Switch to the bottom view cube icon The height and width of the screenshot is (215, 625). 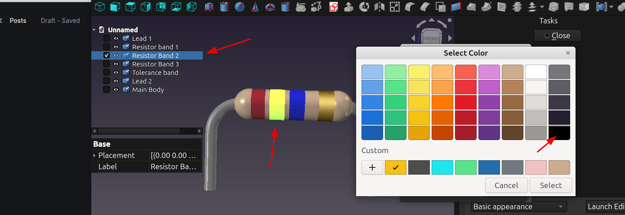click(176, 7)
